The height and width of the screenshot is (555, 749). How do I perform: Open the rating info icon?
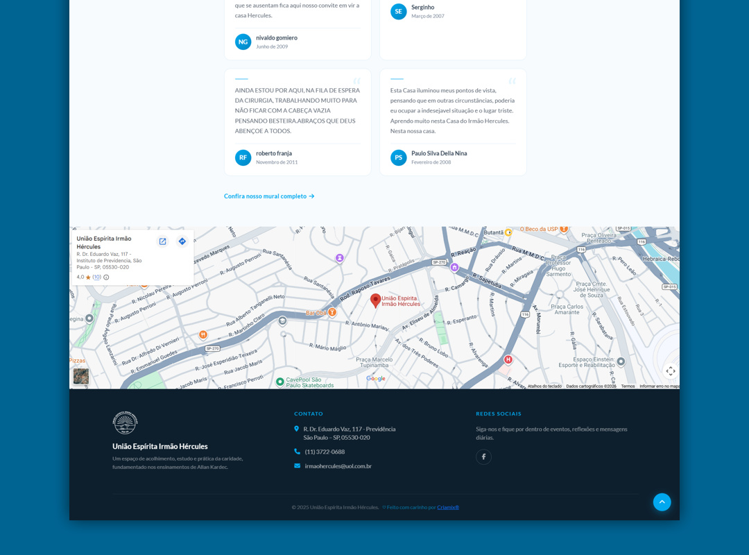[x=106, y=277]
